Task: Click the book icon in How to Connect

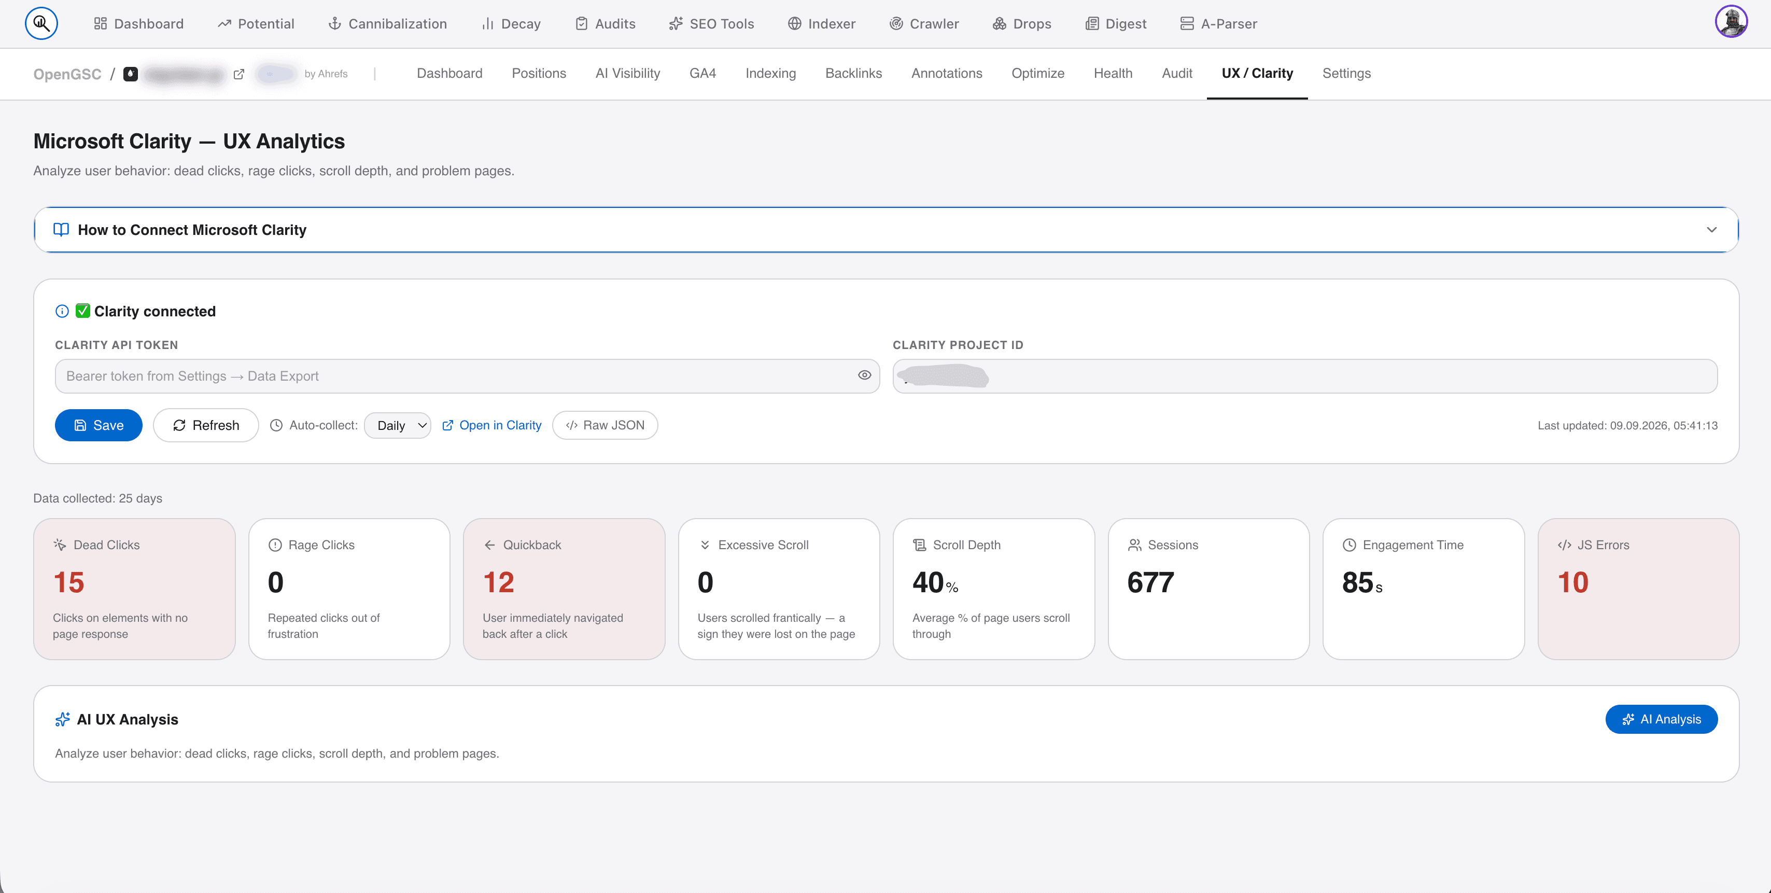Action: pyautogui.click(x=61, y=230)
